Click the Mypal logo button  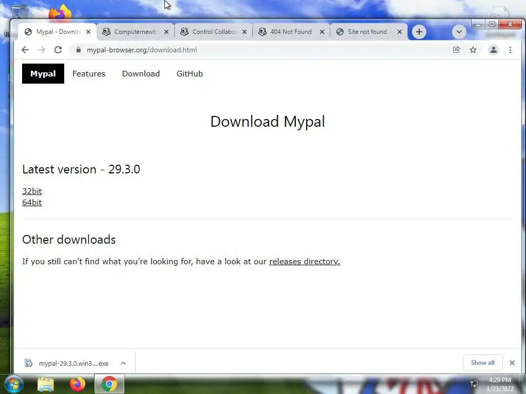tap(43, 74)
